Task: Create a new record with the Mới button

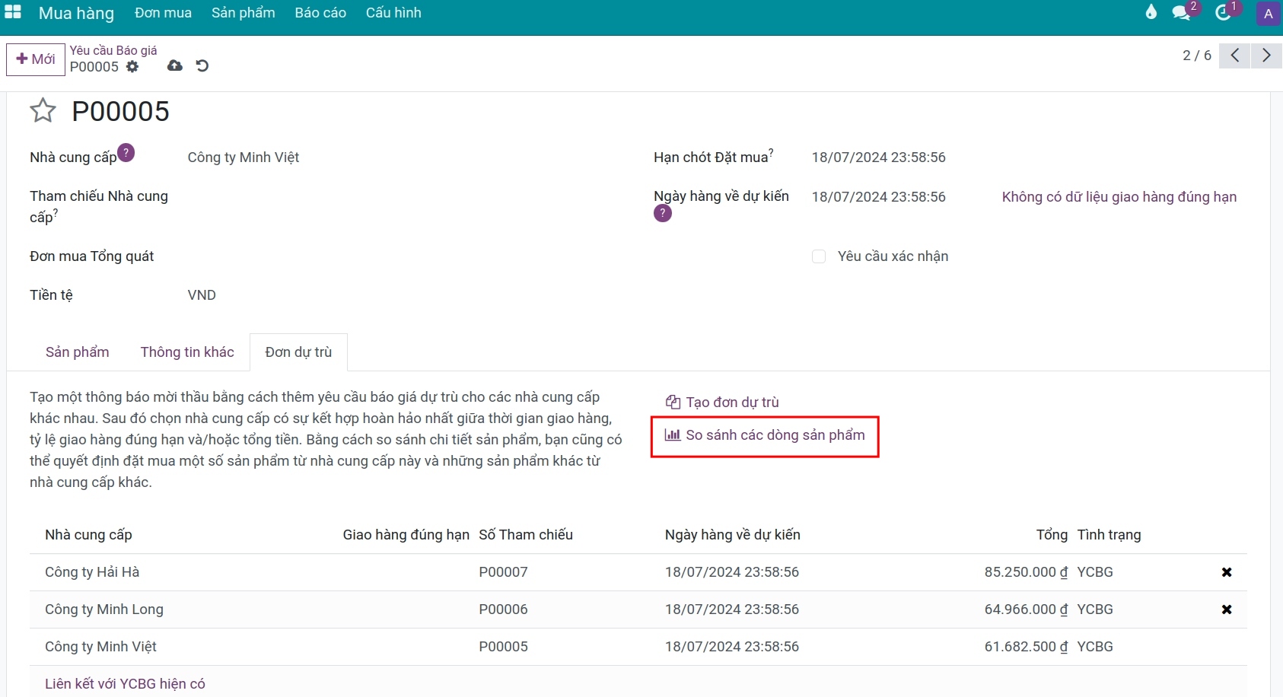Action: [x=36, y=59]
